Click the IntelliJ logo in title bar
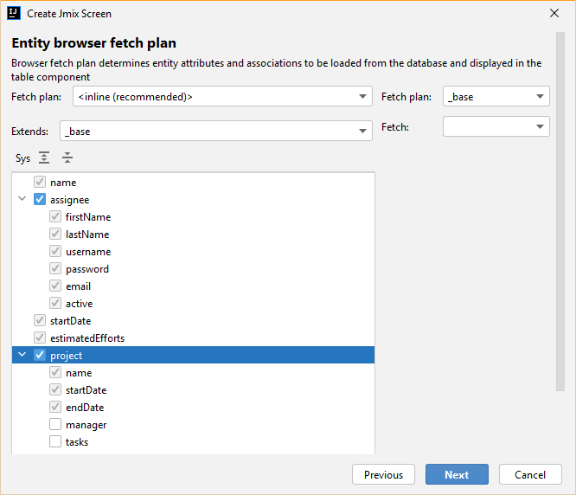Screen dimensions: 576x495 pyautogui.click(x=14, y=13)
